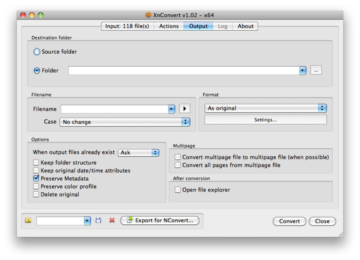This screenshot has height=260, width=360.
Task: Expand the preset selection dropdown arrow
Action: pyautogui.click(x=87, y=221)
